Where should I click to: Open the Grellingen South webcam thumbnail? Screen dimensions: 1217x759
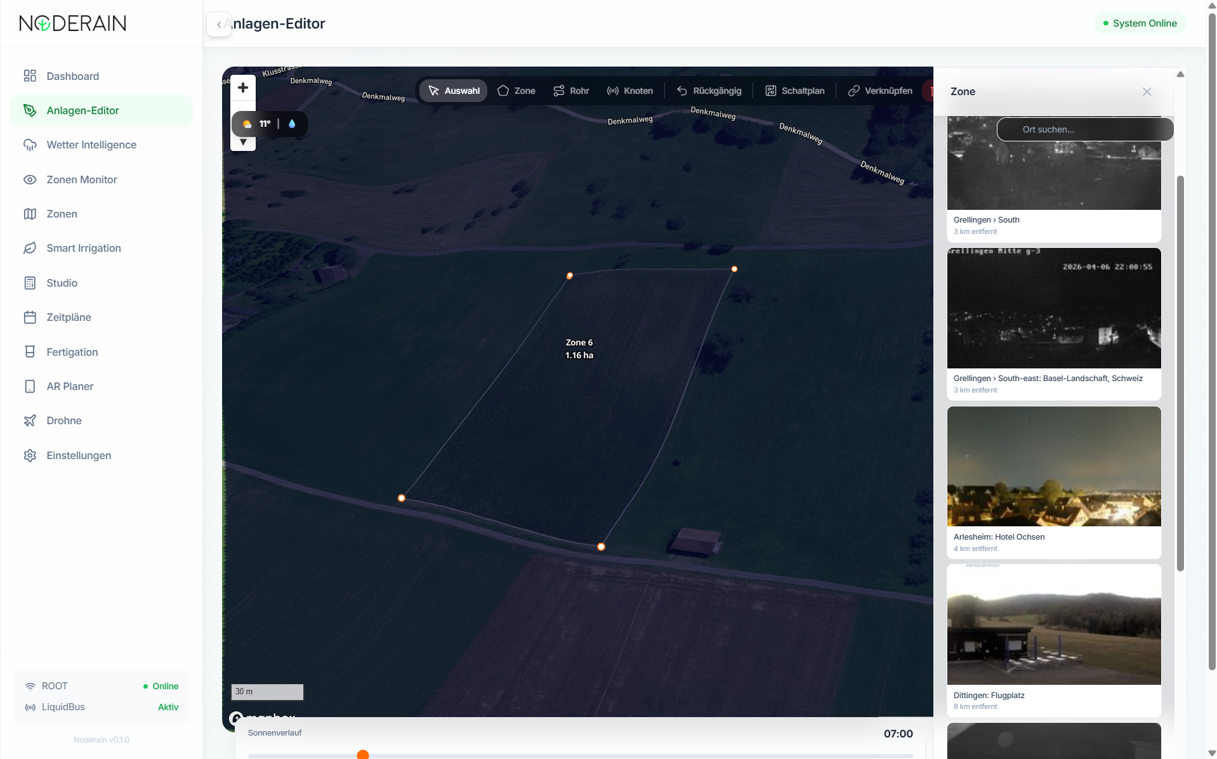pos(1054,163)
